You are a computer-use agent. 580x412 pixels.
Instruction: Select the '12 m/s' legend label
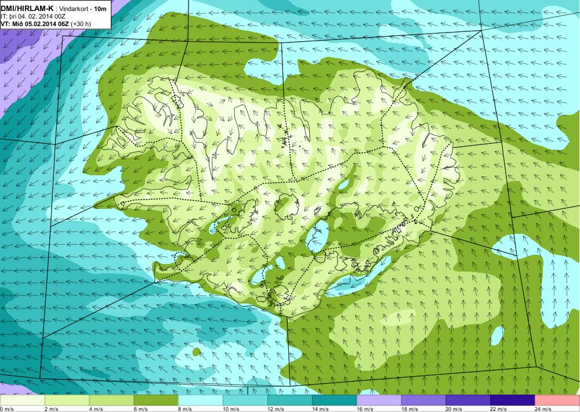coord(275,409)
